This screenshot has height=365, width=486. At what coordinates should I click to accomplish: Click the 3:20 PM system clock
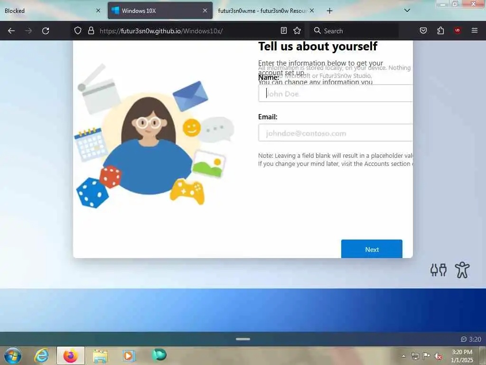point(462,356)
